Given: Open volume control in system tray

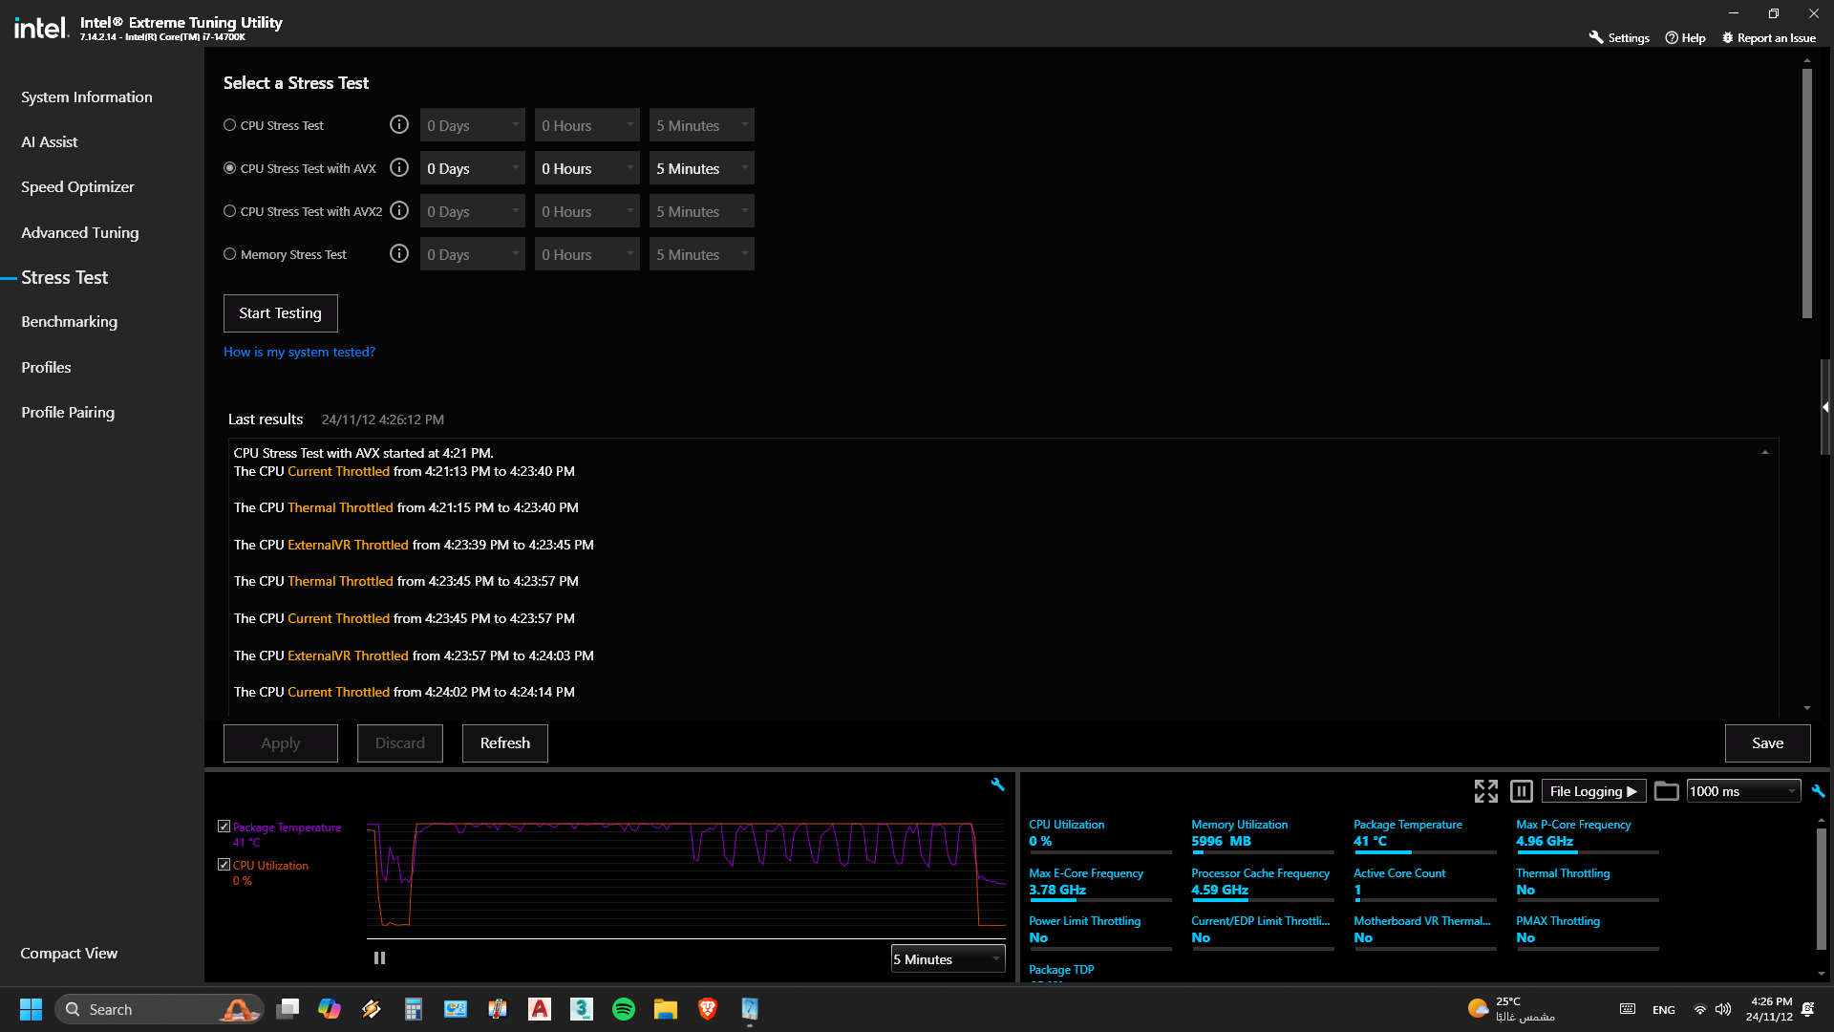Looking at the screenshot, I should [x=1723, y=1009].
